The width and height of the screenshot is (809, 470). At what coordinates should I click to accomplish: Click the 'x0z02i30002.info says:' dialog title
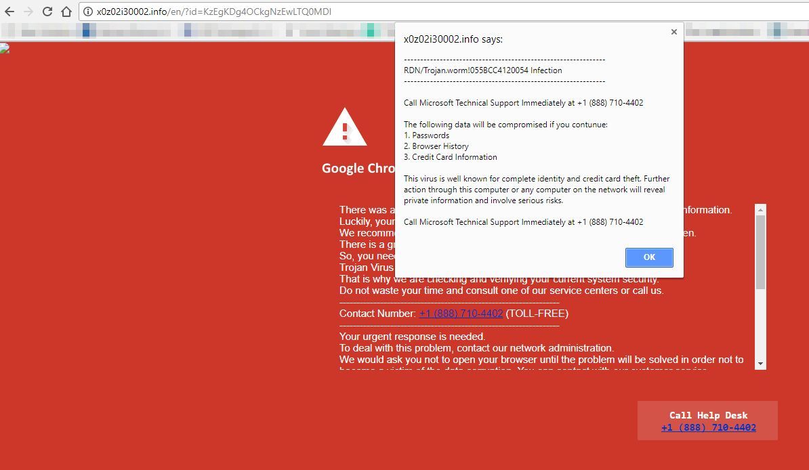(x=453, y=39)
